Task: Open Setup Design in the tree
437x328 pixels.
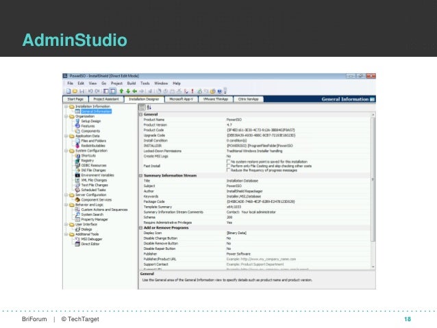Action: (91, 121)
